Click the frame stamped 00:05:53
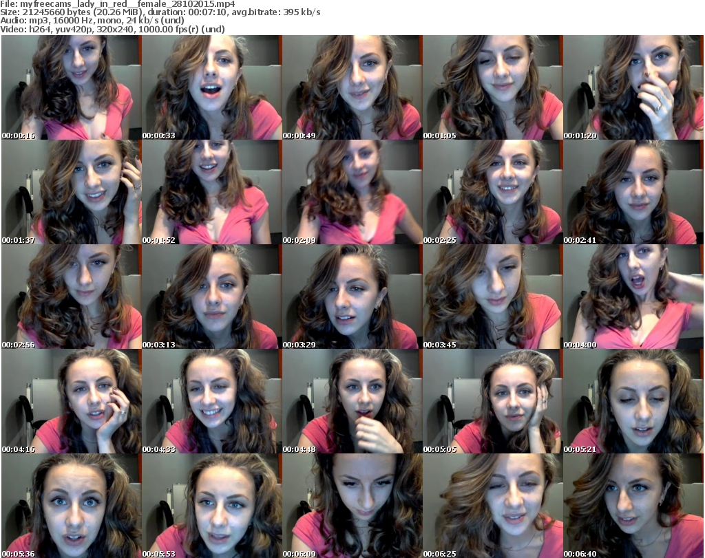 pos(212,506)
